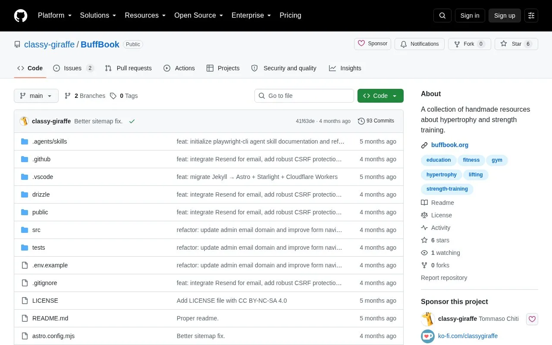Expand the Resources menu

pos(145,16)
